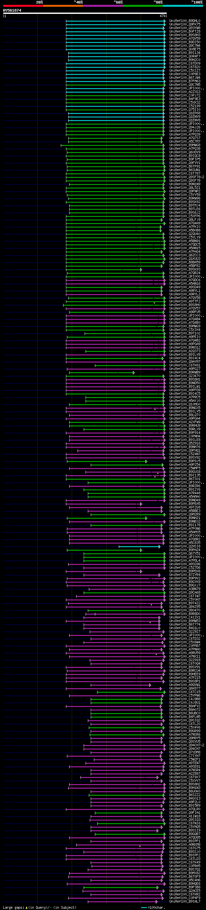Select the UniRef100_Q08ET5 label
The image size is (206, 910).
(184, 49)
